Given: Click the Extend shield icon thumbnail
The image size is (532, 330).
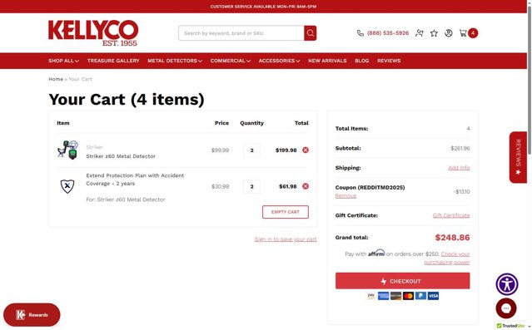Looking at the screenshot, I should tap(67, 186).
